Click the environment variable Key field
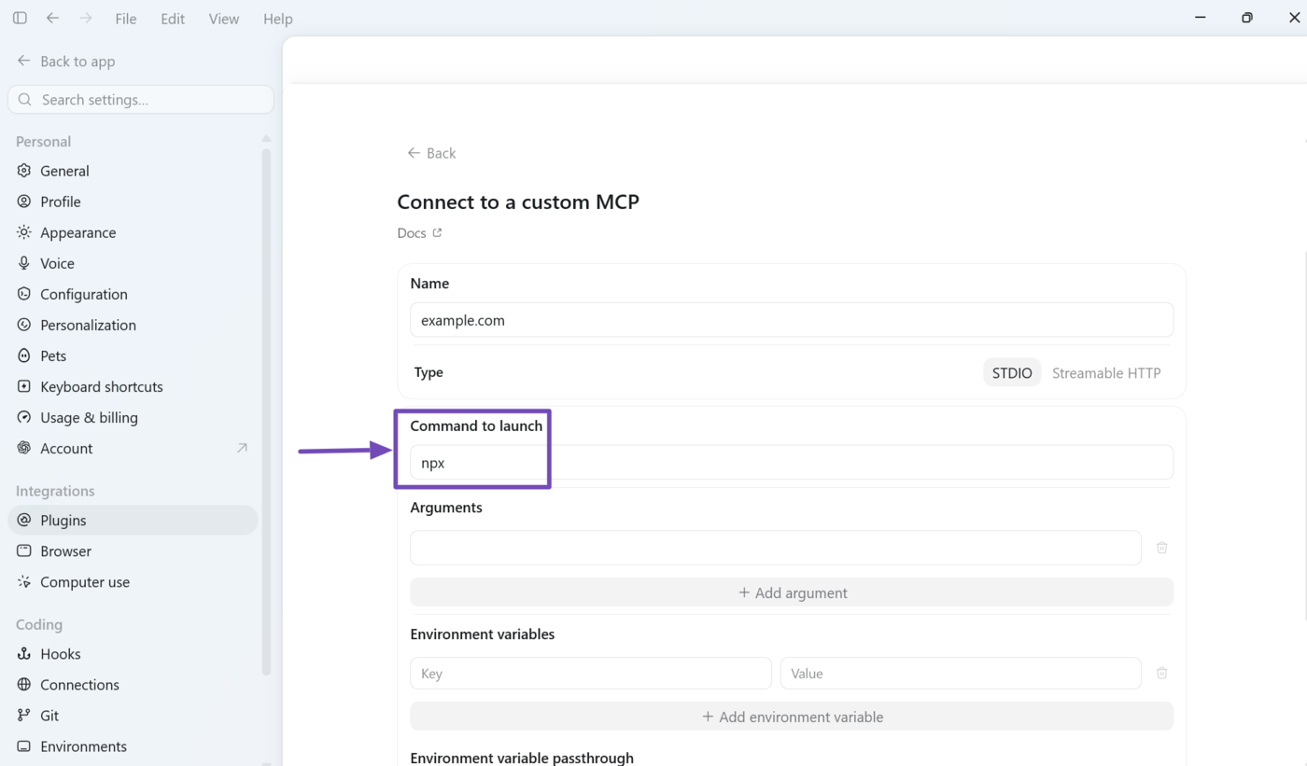This screenshot has width=1307, height=766. [591, 673]
